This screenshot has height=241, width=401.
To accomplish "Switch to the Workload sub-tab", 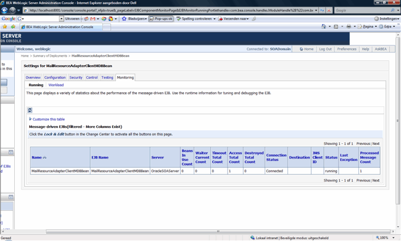I will click(x=56, y=85).
